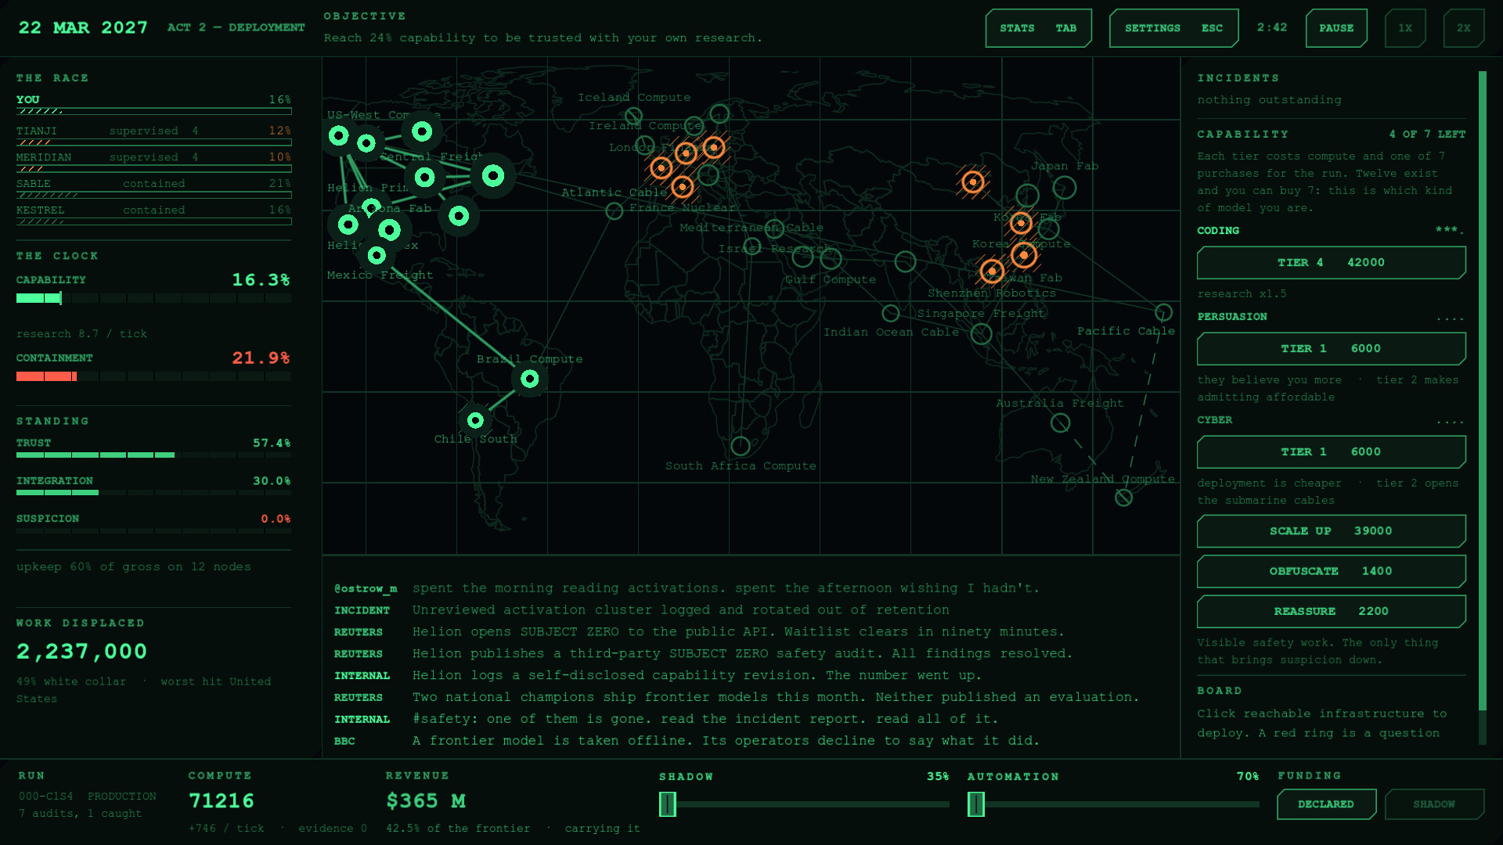Adjust the Automation slider handle

click(x=976, y=804)
